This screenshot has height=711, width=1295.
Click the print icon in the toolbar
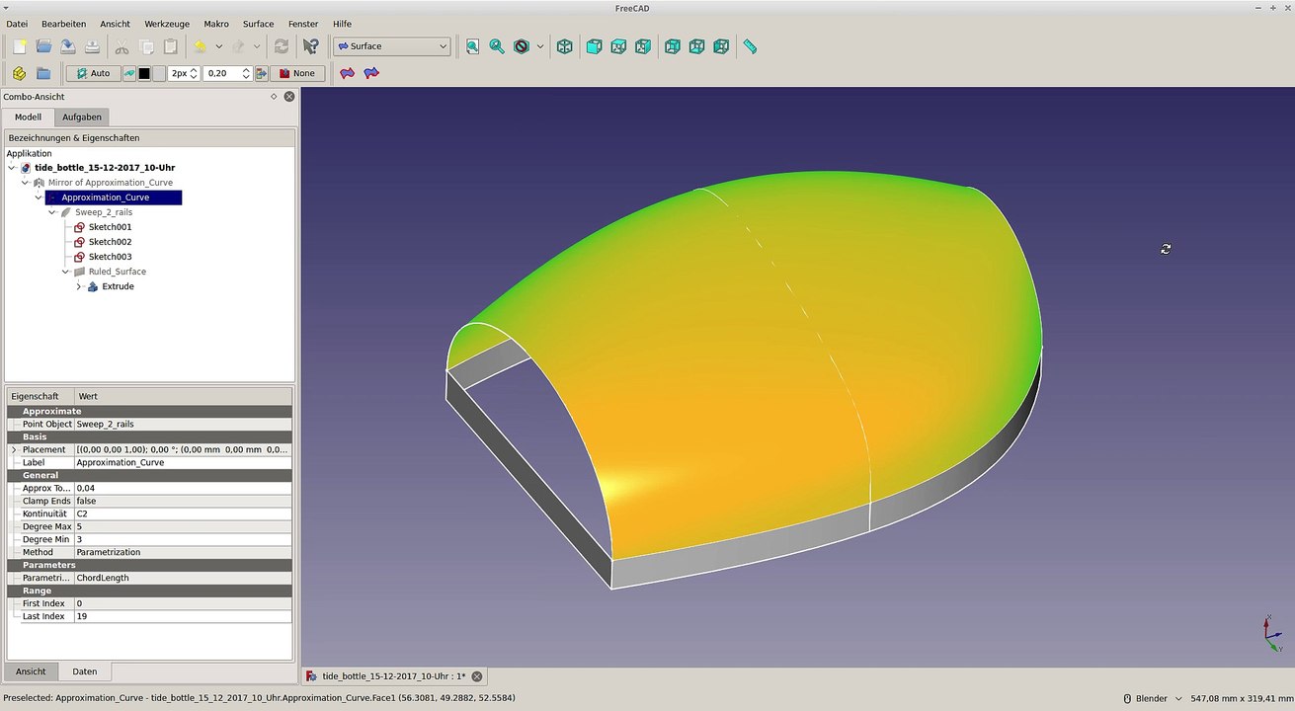(92, 46)
